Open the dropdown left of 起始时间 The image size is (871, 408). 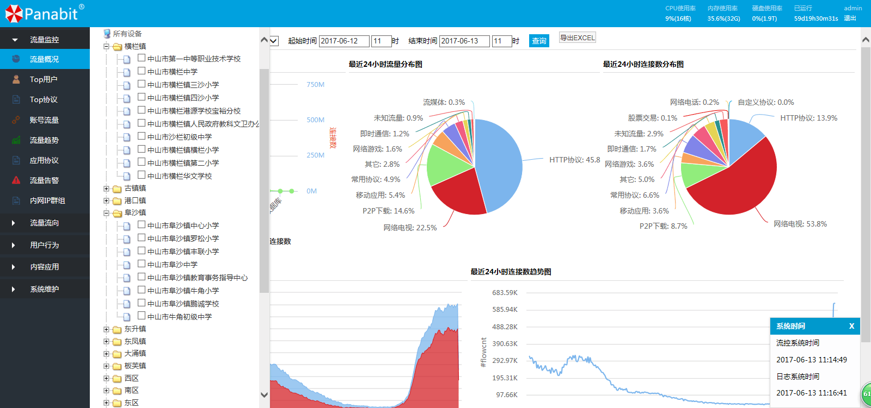274,41
